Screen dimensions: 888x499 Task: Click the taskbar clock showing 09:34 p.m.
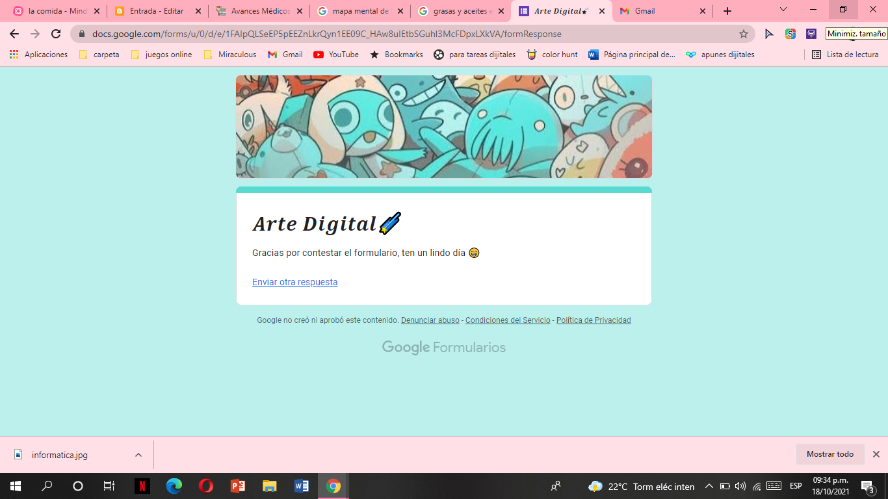(831, 486)
